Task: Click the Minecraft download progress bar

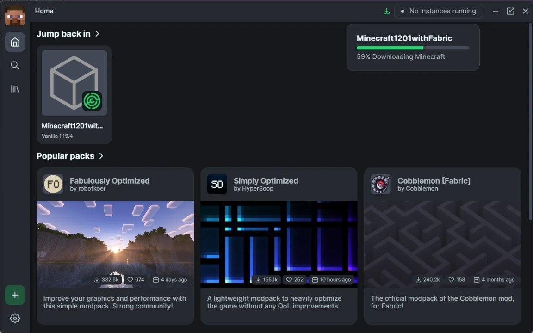Action: (413, 48)
